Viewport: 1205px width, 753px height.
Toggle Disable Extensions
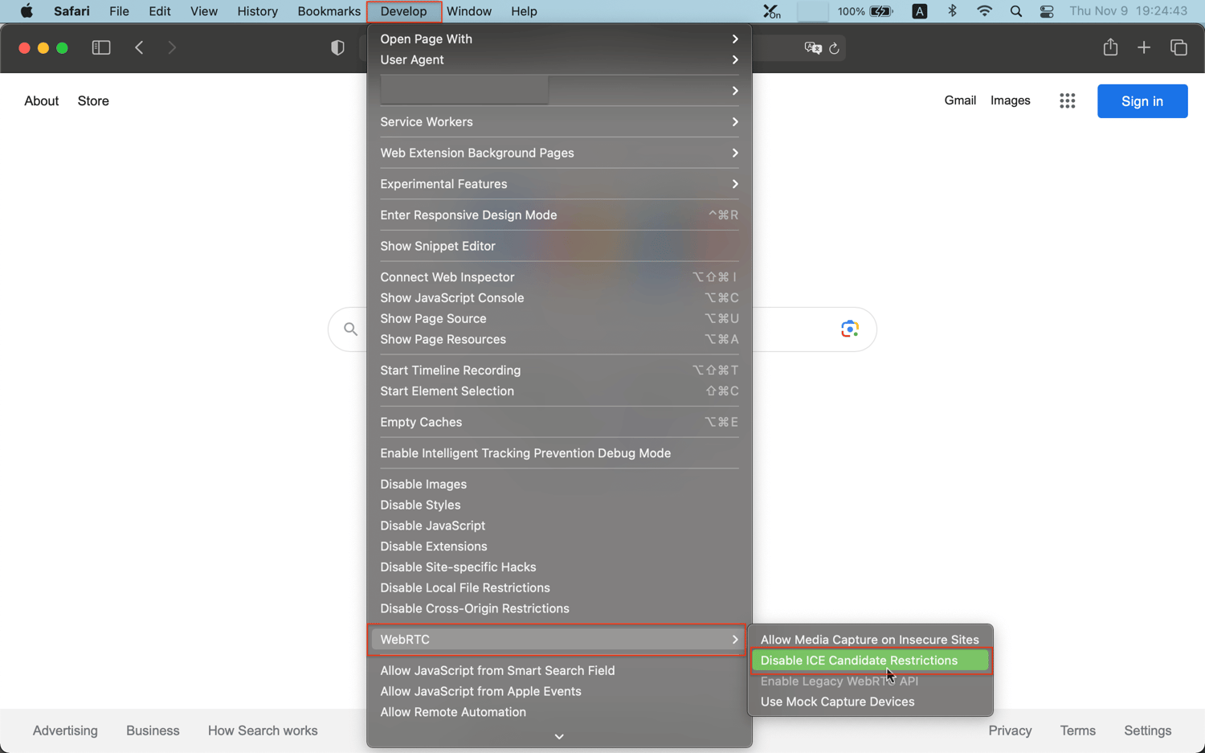pyautogui.click(x=434, y=546)
